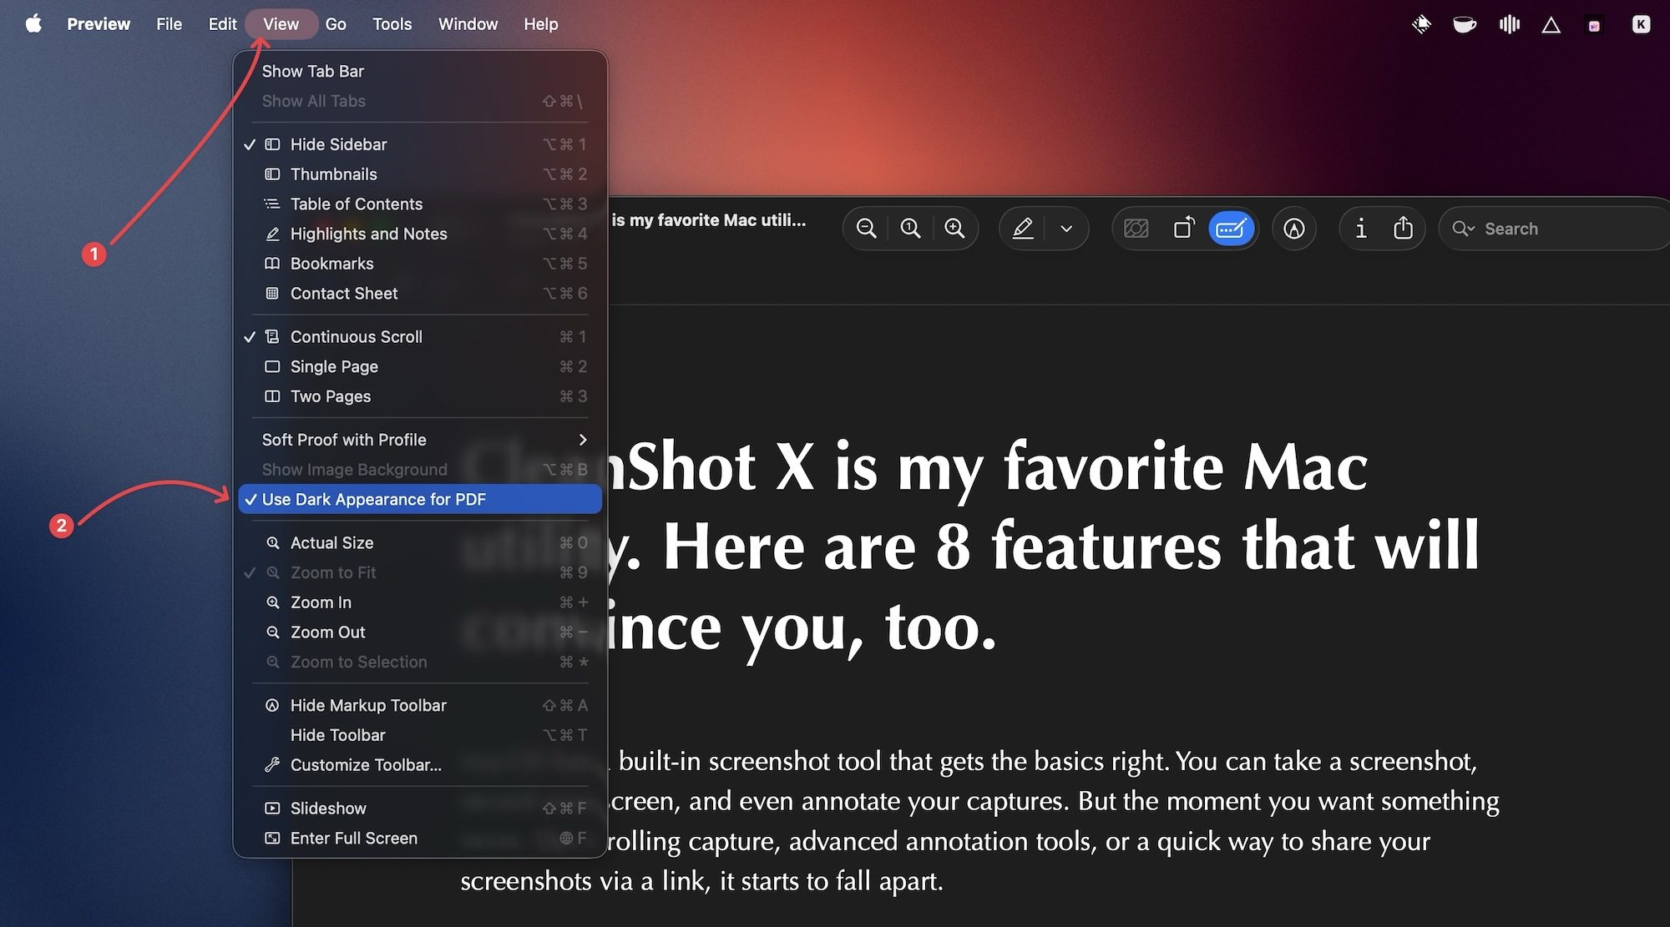Screen dimensions: 1670x927
Task: Click the Thumbnails menu row icon
Action: 272,174
